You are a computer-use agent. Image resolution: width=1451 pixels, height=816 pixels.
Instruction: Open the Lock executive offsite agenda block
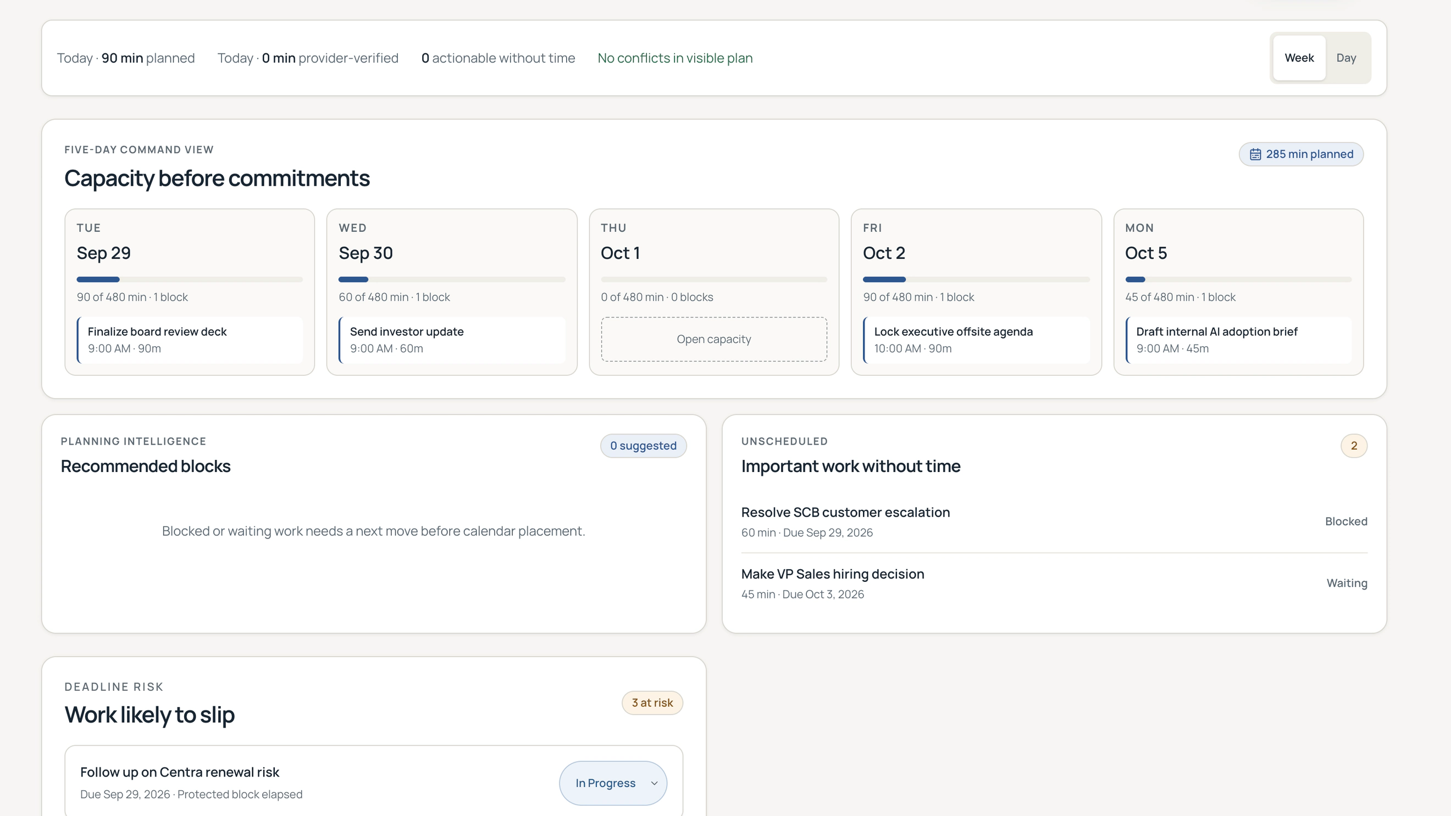click(x=976, y=340)
